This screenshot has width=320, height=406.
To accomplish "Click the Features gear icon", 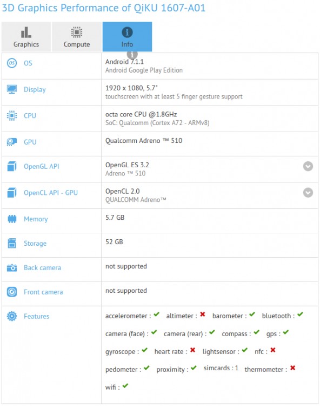I will [12, 316].
